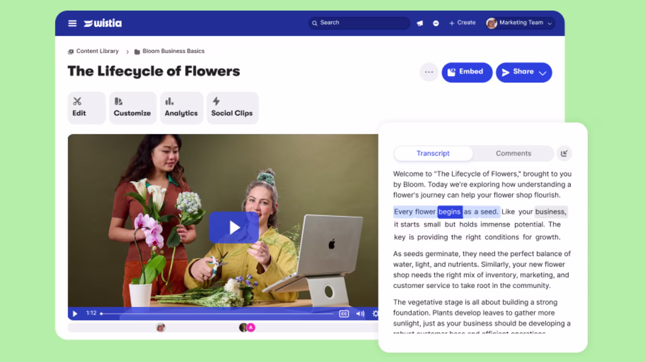Select the Transcript tab
645x362 pixels.
point(433,154)
